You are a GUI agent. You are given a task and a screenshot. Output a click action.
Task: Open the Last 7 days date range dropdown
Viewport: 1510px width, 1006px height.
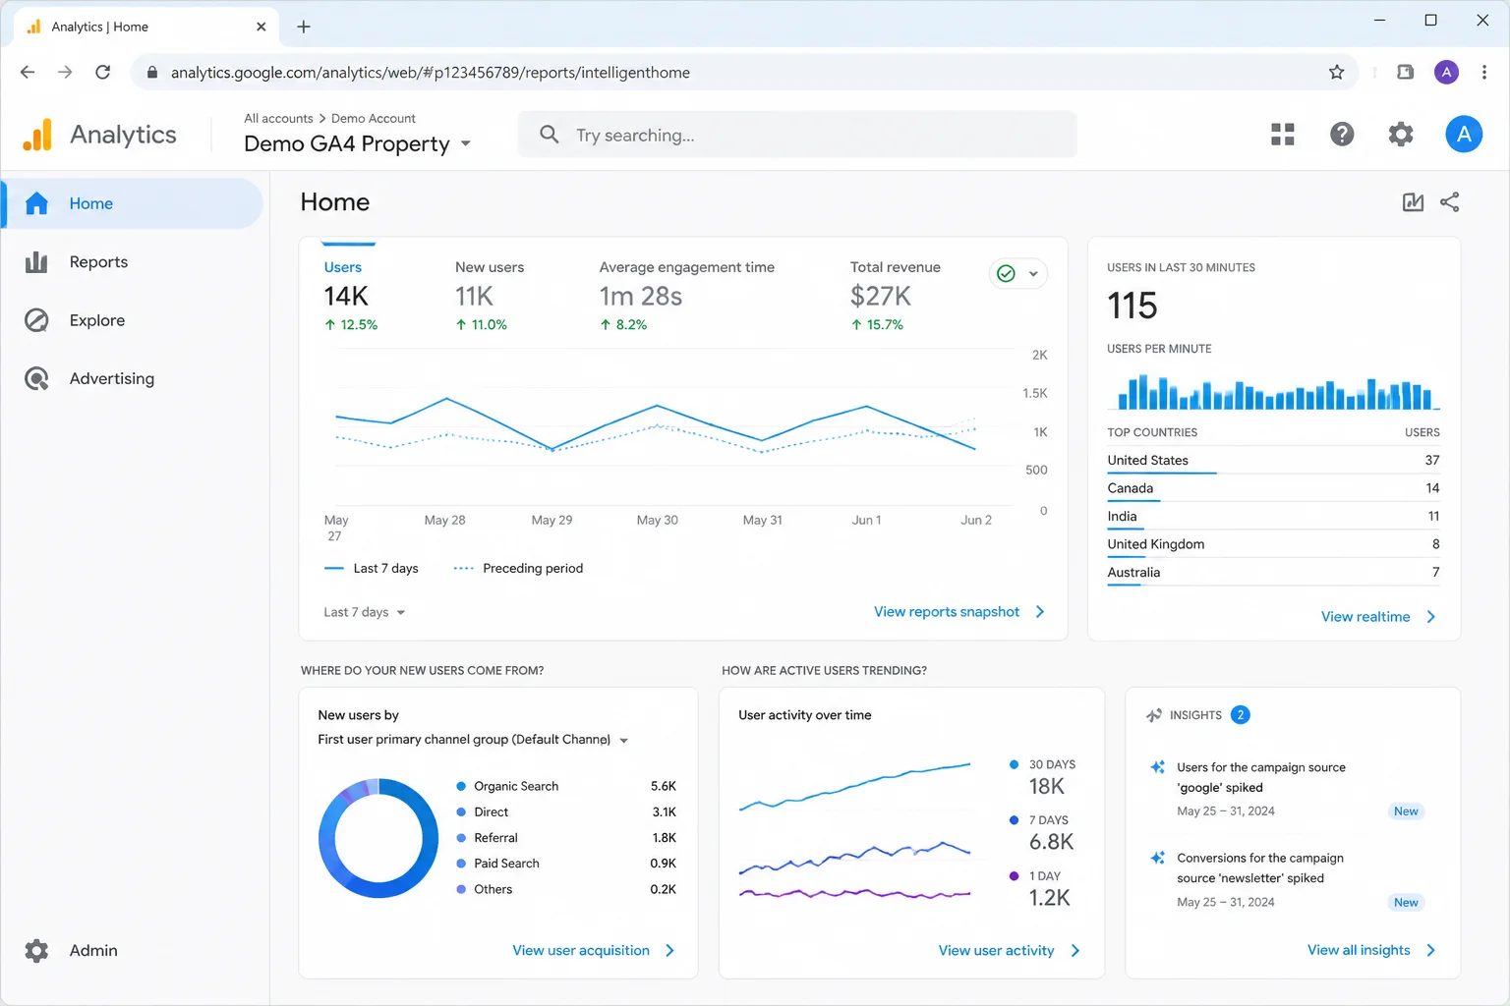(x=365, y=612)
